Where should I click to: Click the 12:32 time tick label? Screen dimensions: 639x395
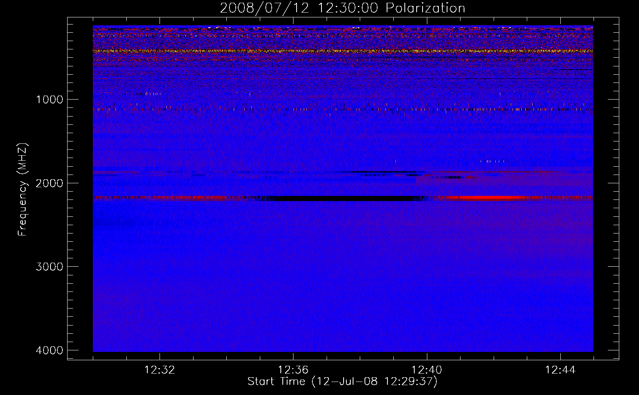coord(160,370)
